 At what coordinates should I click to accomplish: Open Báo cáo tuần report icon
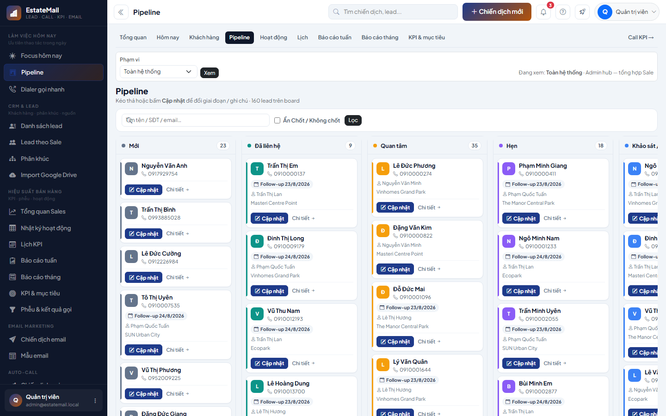pyautogui.click(x=12, y=261)
